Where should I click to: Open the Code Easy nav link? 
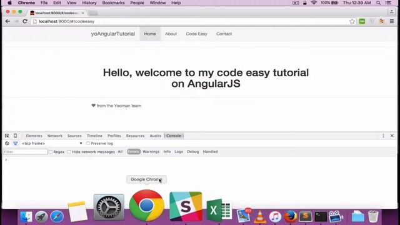[196, 34]
